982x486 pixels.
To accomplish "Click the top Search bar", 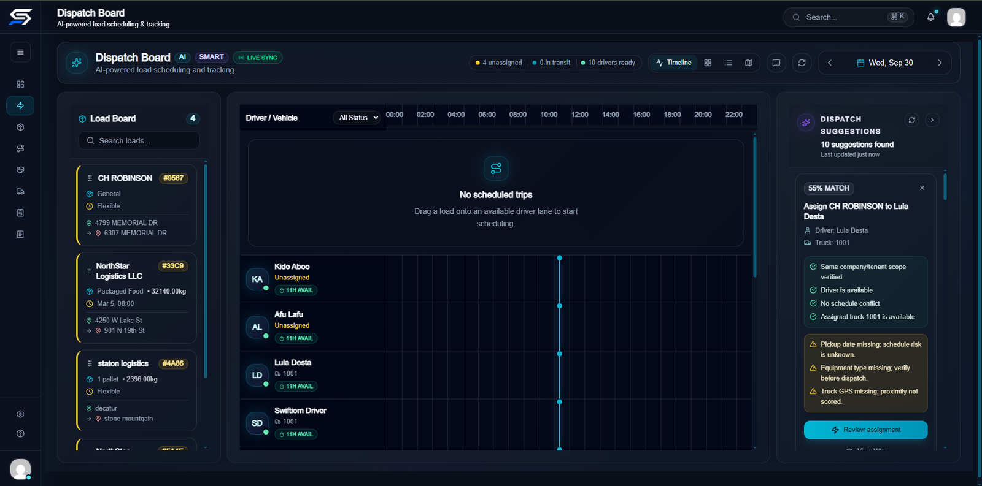I will tap(849, 17).
